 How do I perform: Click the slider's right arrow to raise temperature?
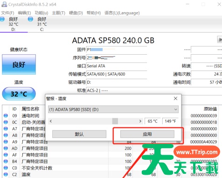click(140, 121)
